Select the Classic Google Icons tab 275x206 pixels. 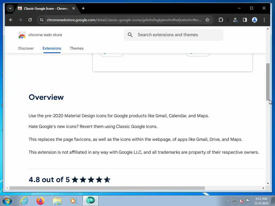click(x=46, y=8)
